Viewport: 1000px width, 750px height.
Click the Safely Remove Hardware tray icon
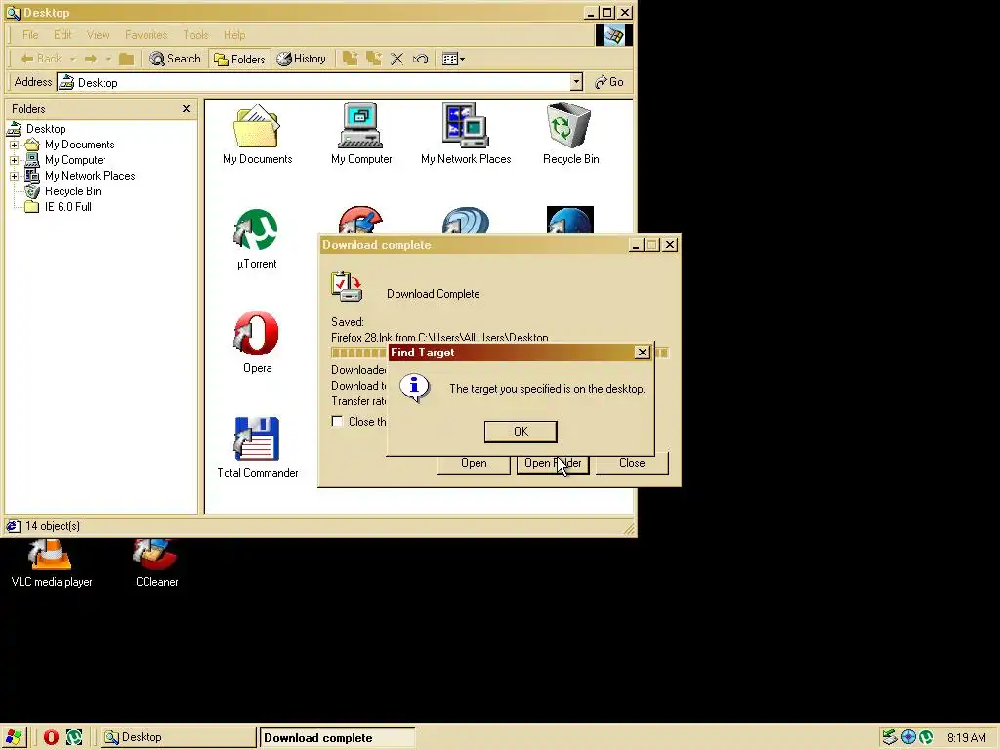(890, 738)
